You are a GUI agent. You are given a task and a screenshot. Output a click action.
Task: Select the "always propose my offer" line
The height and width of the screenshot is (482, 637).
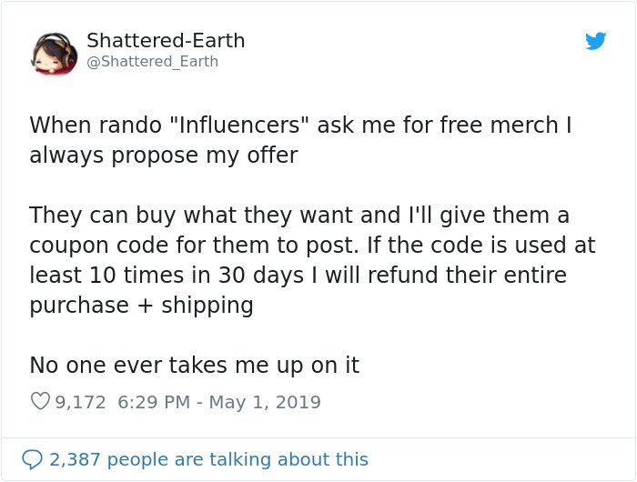pyautogui.click(x=164, y=156)
